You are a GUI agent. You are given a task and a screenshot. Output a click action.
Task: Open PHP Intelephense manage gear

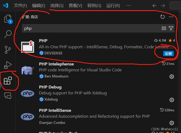(x=172, y=77)
